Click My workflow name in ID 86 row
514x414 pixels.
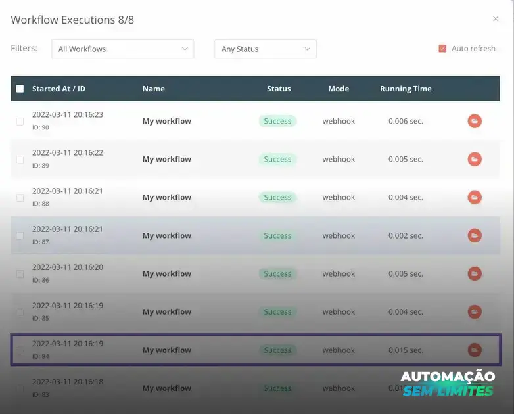[166, 274]
